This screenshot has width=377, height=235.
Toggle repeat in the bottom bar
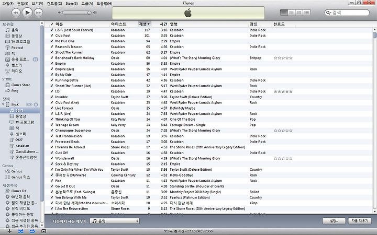(x=32, y=231)
